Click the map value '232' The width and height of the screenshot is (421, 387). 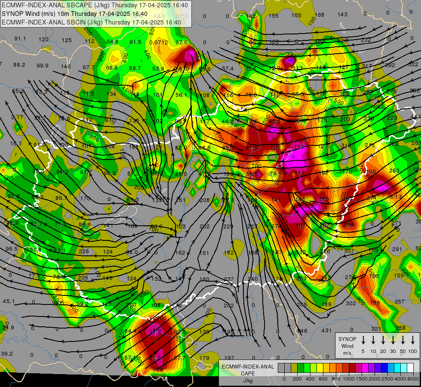point(366,40)
